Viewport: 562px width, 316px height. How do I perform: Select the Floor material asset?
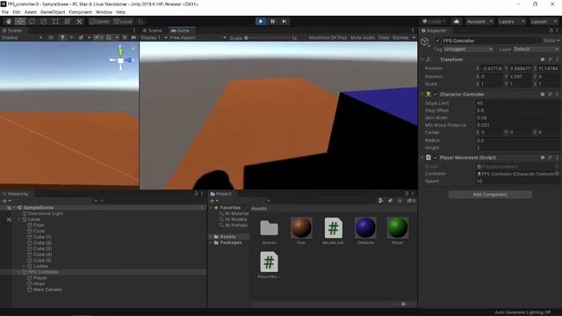pos(301,231)
